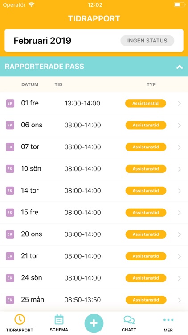Open the 20 ons shift entry
The width and height of the screenshot is (188, 335).
tap(94, 234)
